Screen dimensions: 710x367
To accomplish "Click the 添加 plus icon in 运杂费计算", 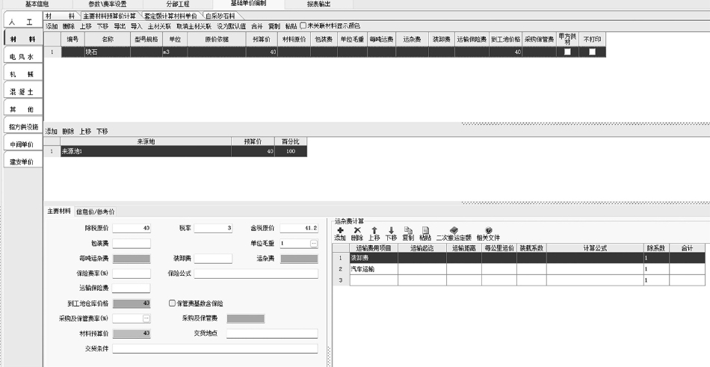I will 340,230.
